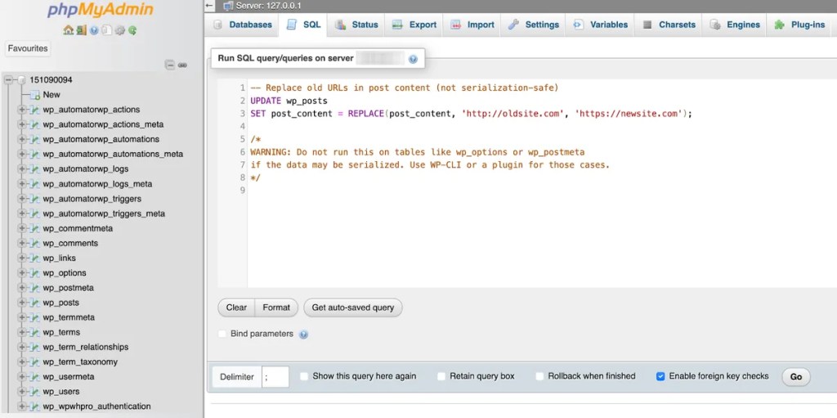Image resolution: width=837 pixels, height=418 pixels.
Task: Check Rollback when finished
Action: tap(539, 376)
